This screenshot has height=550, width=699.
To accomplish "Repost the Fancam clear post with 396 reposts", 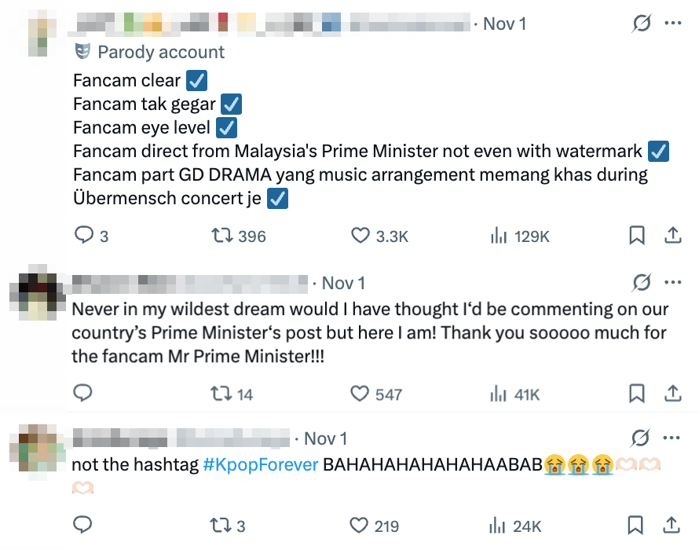I will [x=222, y=236].
